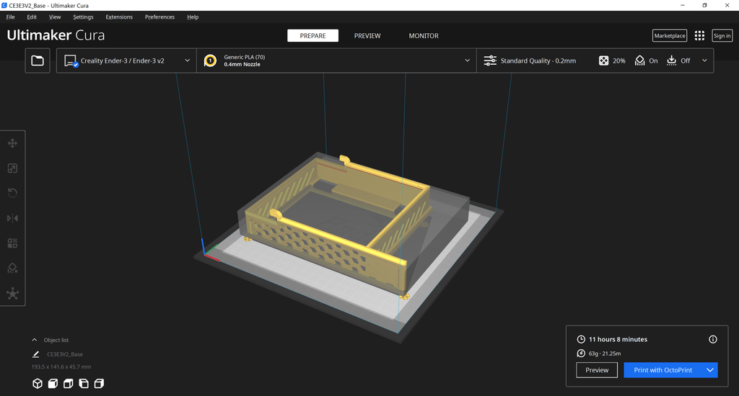The width and height of the screenshot is (739, 396).
Task: Switch to front view cube icon
Action: tap(53, 383)
